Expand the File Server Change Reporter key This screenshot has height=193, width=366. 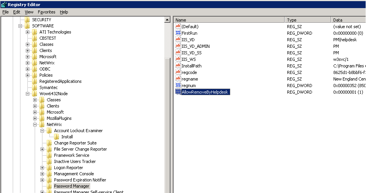click(x=42, y=149)
